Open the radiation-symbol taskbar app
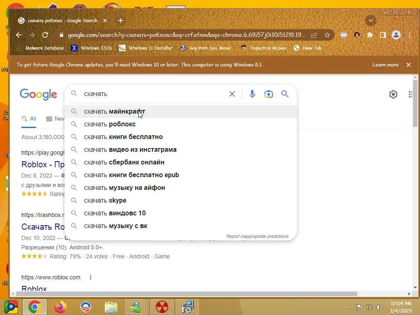 [x=162, y=307]
